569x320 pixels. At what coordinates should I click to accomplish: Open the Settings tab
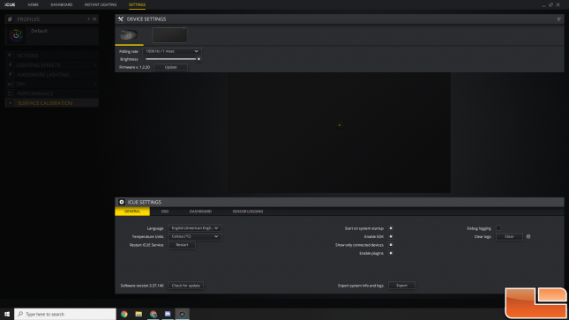click(137, 4)
